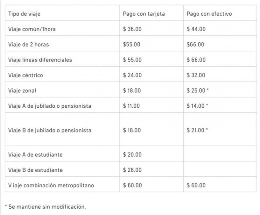Select the $ 44.00 cash price cell
This screenshot has height=215, width=260.
[x=196, y=29]
